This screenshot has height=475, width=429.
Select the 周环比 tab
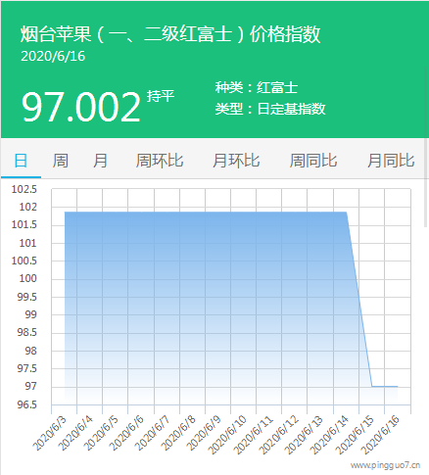pos(160,161)
